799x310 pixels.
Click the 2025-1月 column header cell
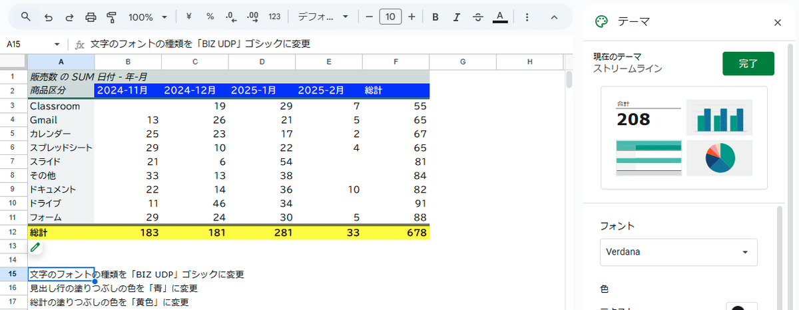[x=262, y=90]
